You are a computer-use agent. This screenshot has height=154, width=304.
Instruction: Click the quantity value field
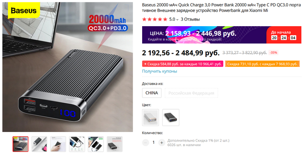tap(154, 143)
